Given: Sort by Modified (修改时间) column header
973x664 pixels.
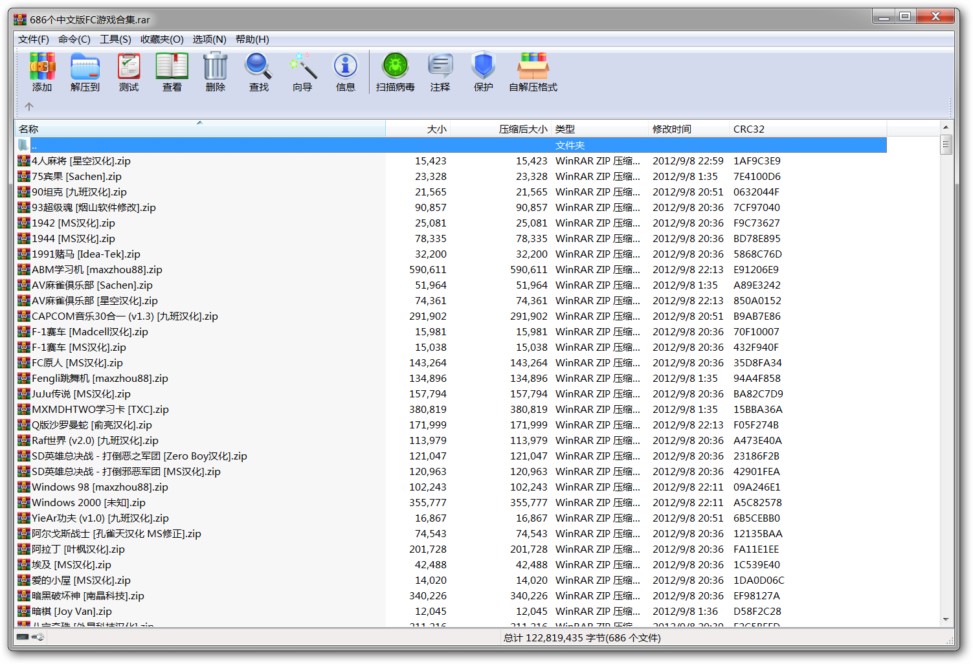Looking at the screenshot, I should point(689,129).
